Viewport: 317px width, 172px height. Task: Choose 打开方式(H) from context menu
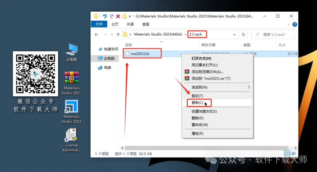pyautogui.click(x=217, y=58)
